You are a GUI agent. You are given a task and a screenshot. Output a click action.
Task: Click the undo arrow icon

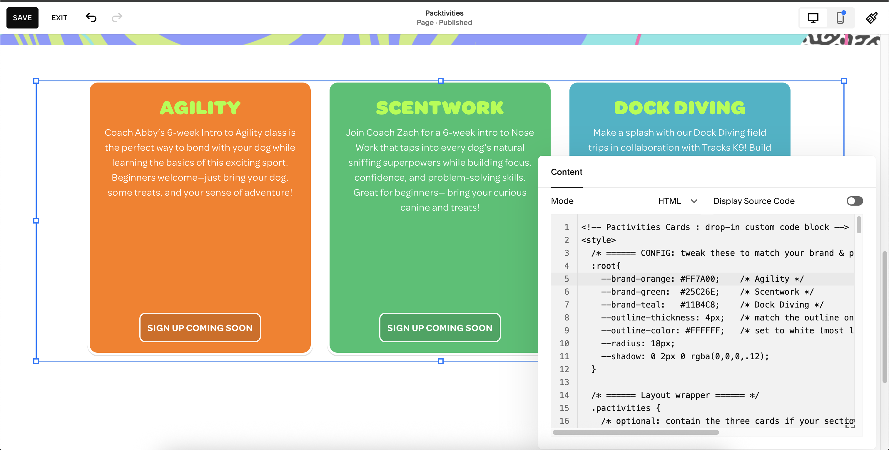91,18
